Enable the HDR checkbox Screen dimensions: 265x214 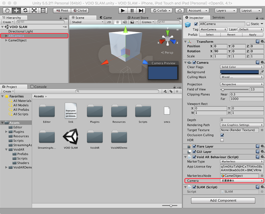coord(222,140)
